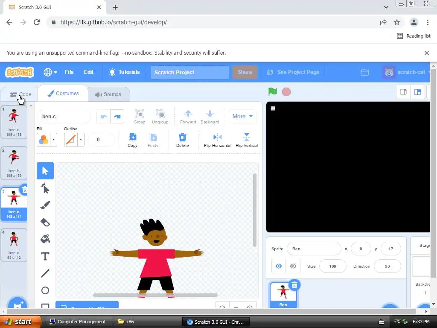The height and width of the screenshot is (328, 437).
Task: Click the Share button
Action: coord(245,72)
